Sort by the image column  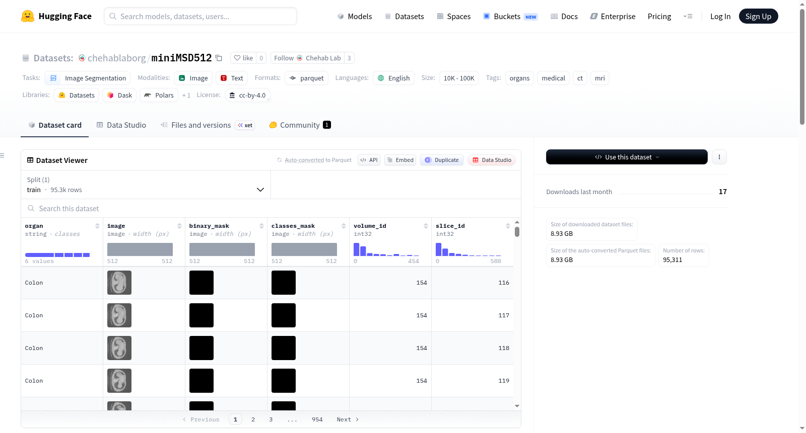[179, 226]
